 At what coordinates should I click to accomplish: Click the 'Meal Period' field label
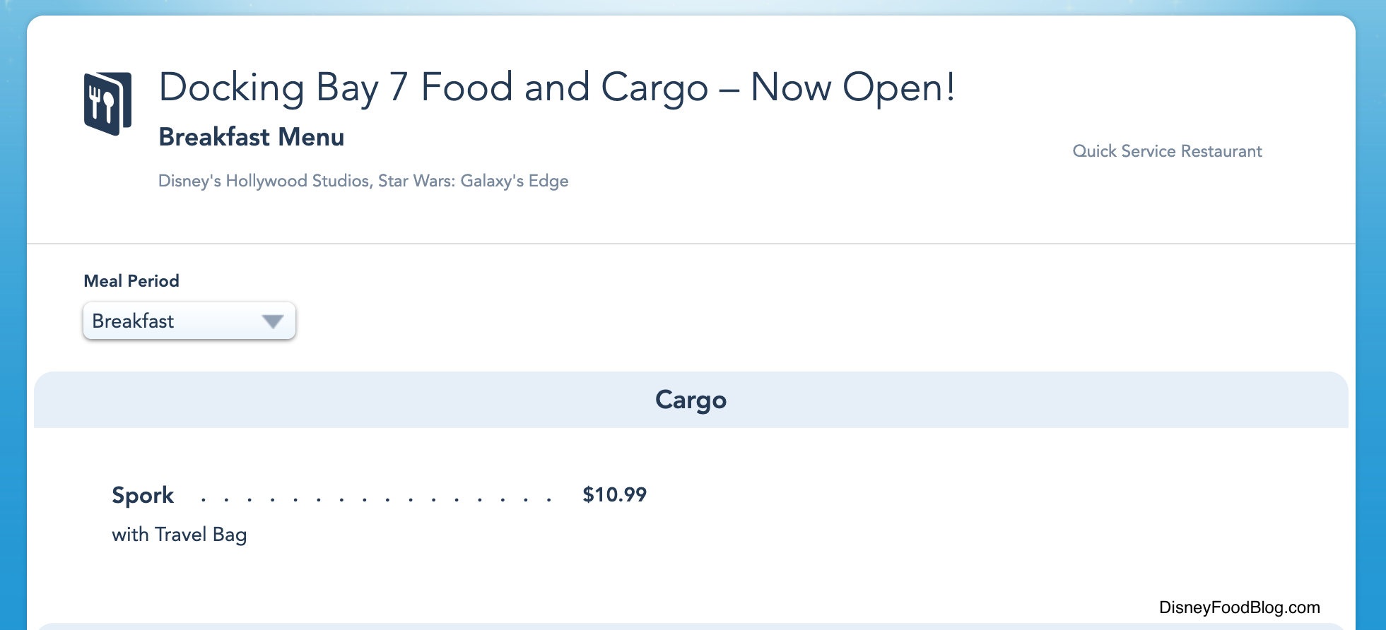coord(131,281)
